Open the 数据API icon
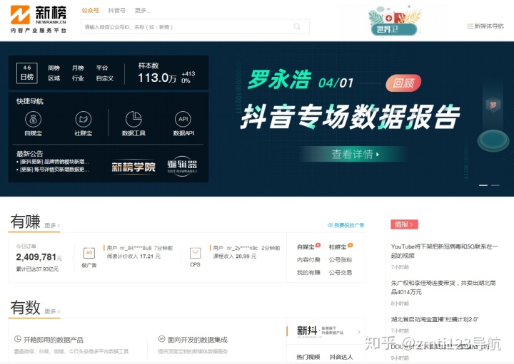514x364 pixels. click(x=183, y=119)
